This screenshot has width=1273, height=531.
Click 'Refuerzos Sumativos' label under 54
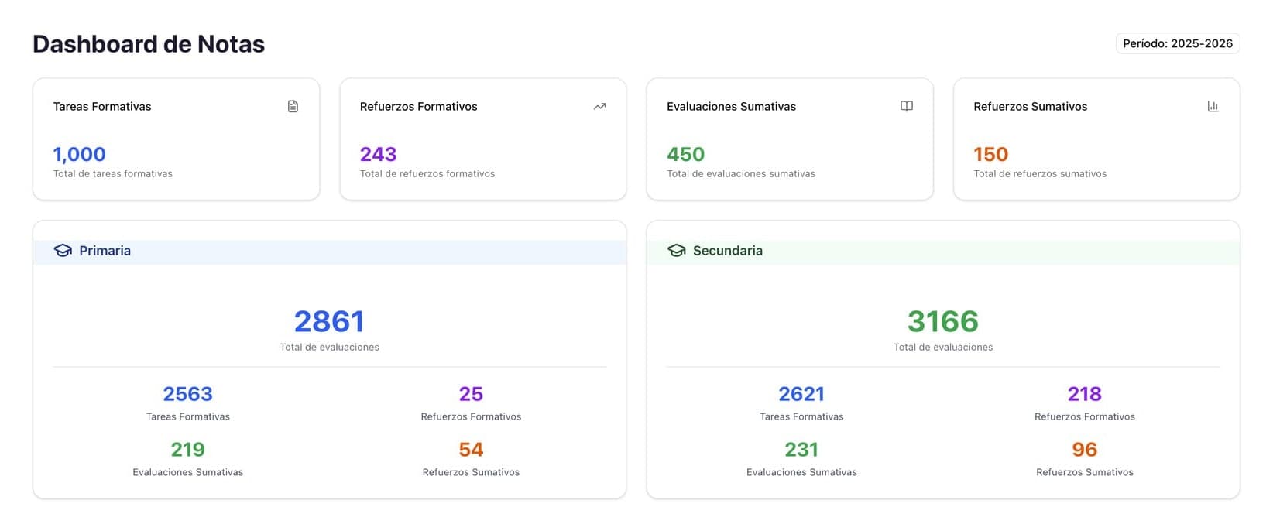(x=471, y=473)
